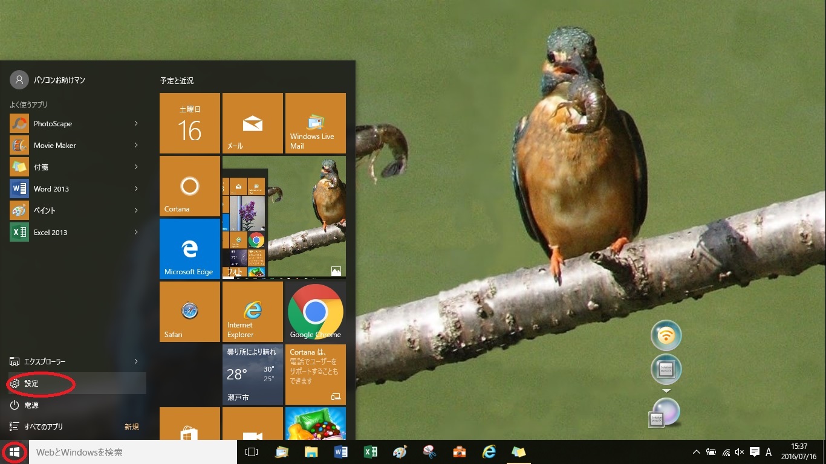Click the middle desktop gadget bubble

coord(666,370)
